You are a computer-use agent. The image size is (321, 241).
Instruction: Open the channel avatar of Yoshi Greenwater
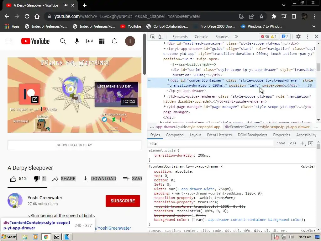click(x=15, y=201)
